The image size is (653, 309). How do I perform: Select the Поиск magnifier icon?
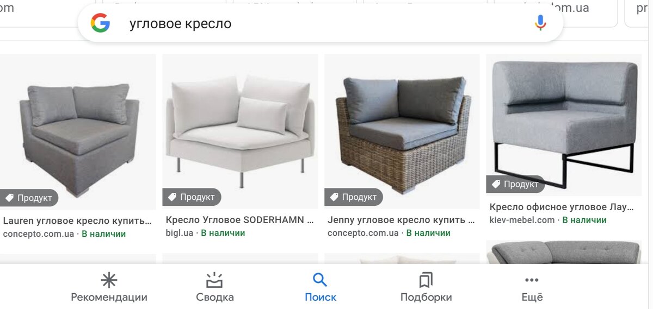tap(320, 280)
